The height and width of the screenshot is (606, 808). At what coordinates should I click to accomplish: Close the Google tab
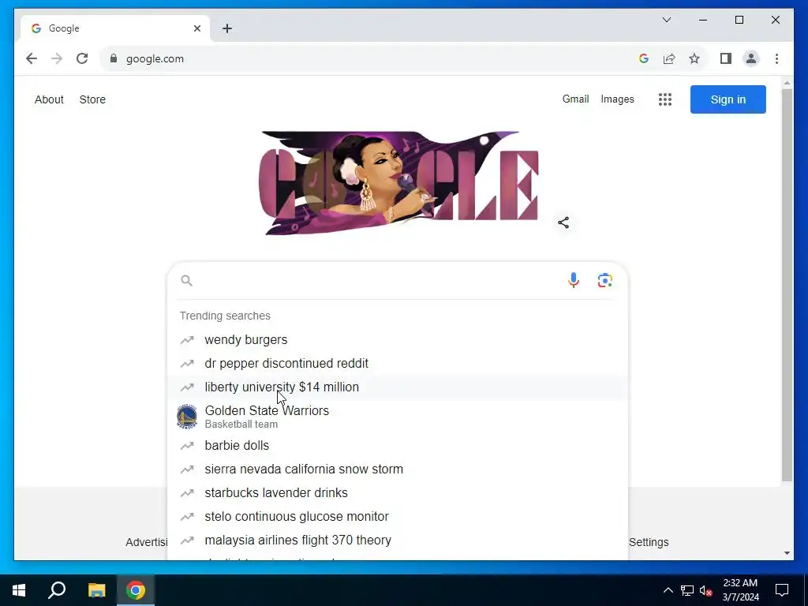click(196, 28)
